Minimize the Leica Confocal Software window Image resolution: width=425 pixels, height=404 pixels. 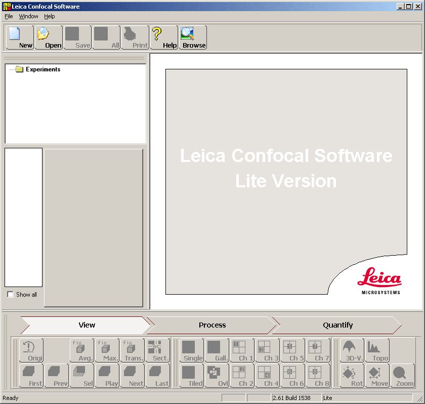pyautogui.click(x=400, y=7)
